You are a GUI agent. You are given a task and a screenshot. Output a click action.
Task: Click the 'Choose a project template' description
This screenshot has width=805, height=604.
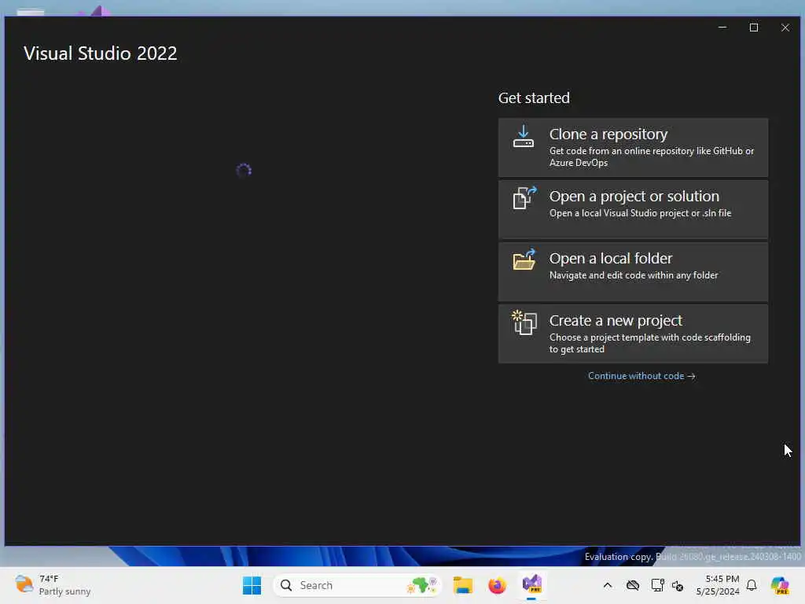(x=650, y=343)
